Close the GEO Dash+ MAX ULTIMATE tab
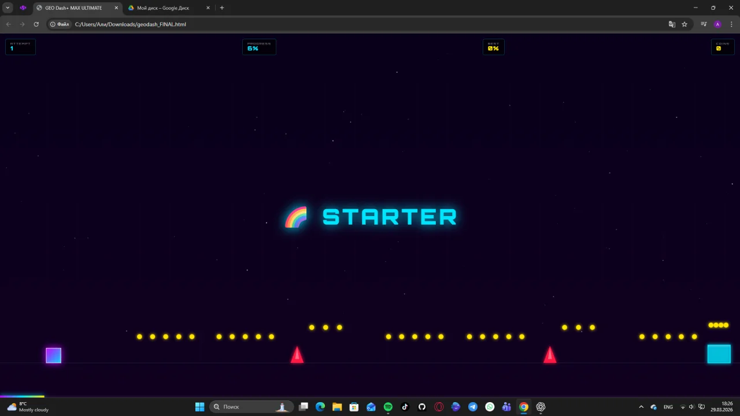Viewport: 740px width, 416px height. (x=116, y=8)
